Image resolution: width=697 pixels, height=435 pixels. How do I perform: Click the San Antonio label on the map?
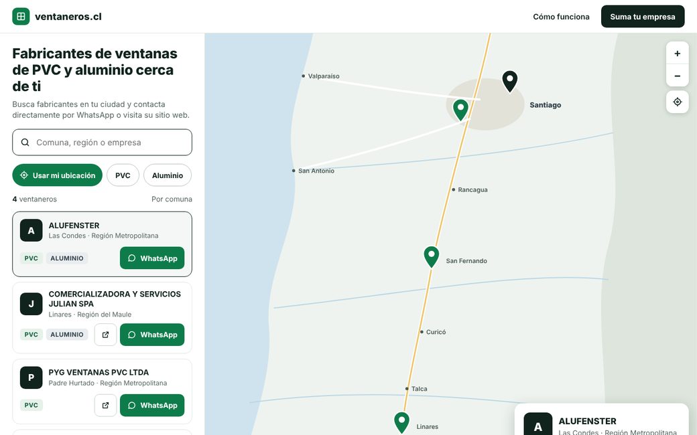pos(316,171)
